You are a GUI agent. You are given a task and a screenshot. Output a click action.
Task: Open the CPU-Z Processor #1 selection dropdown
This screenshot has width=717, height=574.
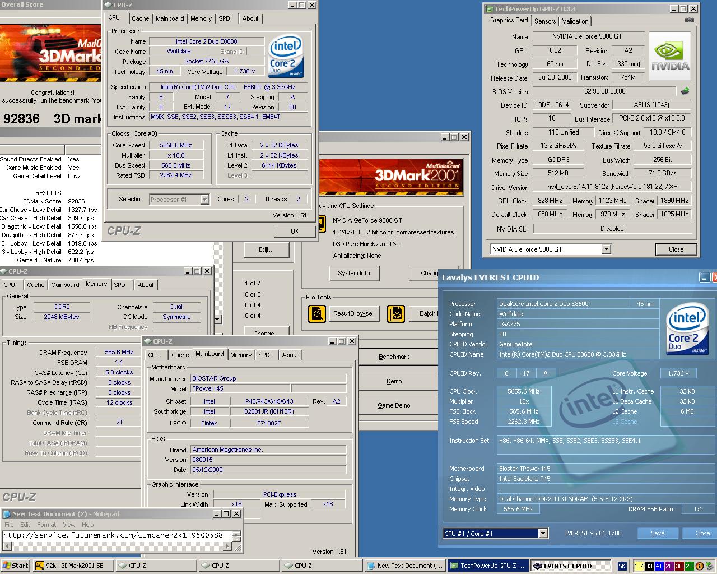204,200
